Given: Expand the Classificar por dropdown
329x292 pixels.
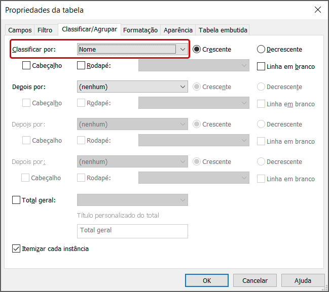Looking at the screenshot, I should click(182, 50).
